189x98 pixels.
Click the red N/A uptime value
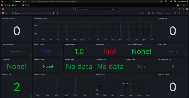(110, 51)
